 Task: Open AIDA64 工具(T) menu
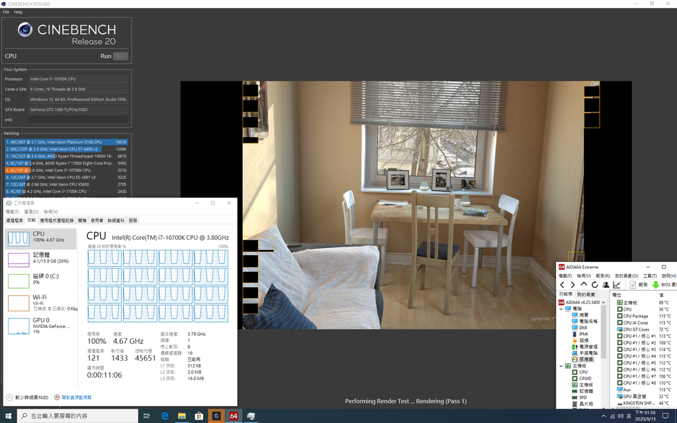click(650, 276)
